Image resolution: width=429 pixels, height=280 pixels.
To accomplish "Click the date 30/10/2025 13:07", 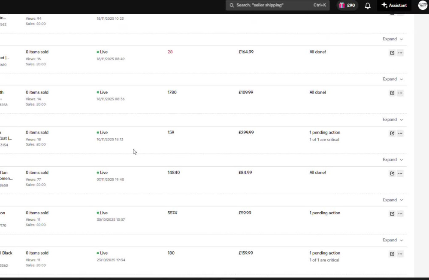I will [x=111, y=219].
